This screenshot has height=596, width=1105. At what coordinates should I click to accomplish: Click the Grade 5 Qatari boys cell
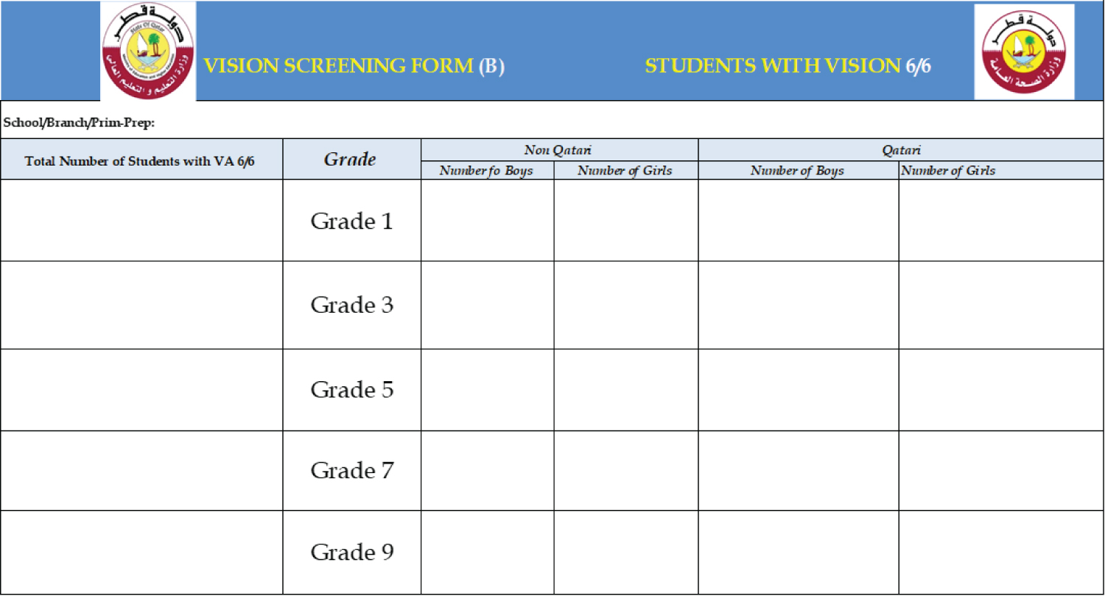click(x=799, y=389)
